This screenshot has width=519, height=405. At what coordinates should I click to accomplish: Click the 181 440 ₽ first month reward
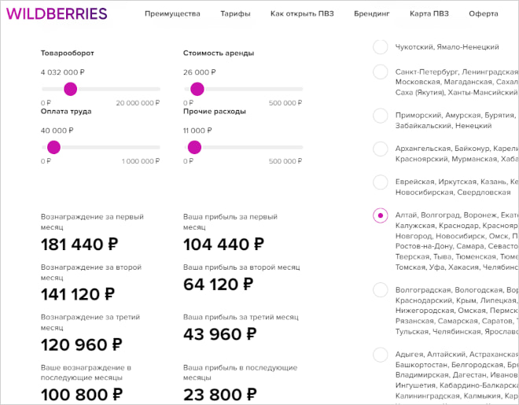(79, 245)
